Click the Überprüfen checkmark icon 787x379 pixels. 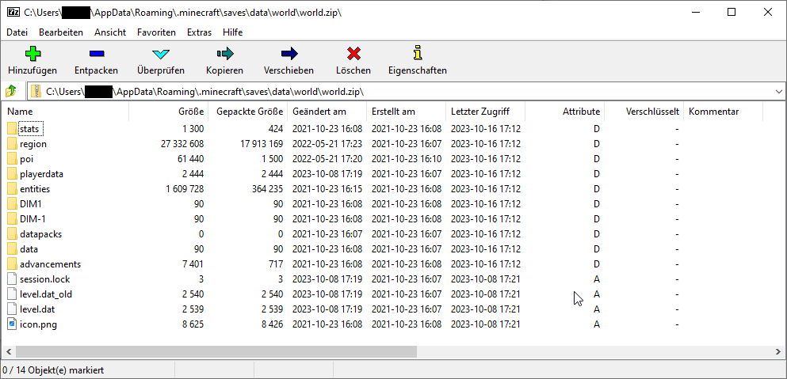pos(161,54)
